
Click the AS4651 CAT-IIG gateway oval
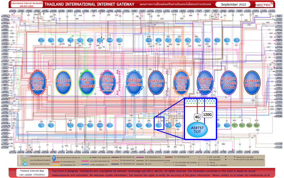click(38, 83)
